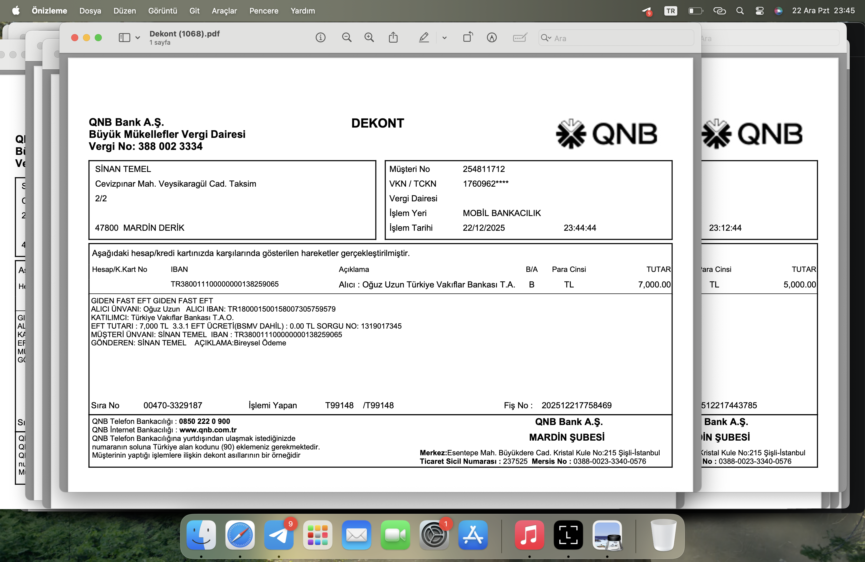Open the Pencere menu

point(264,11)
